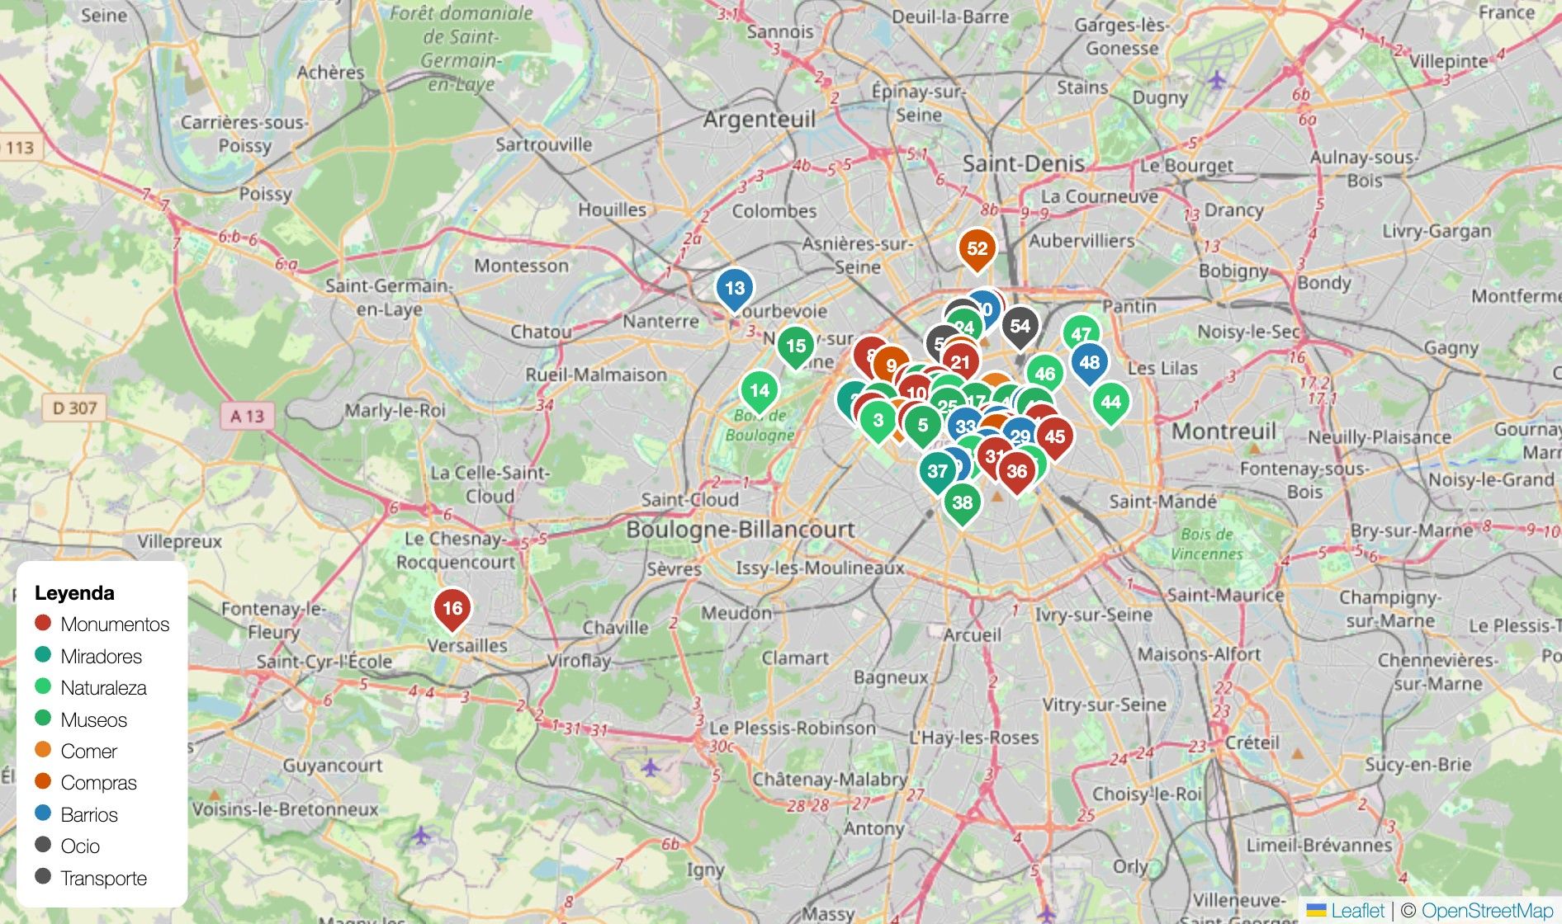This screenshot has height=924, width=1562.
Task: Click the green marker numbered 5
Action: click(922, 427)
